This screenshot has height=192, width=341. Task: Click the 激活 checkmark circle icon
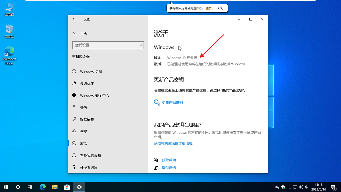coord(74,143)
